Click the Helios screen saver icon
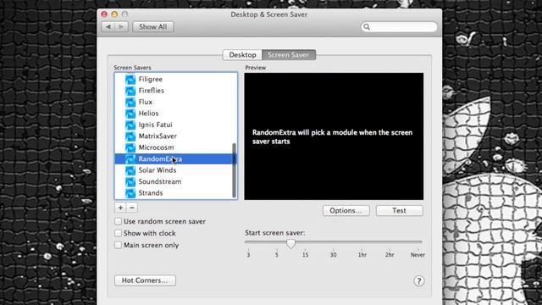This screenshot has width=542, height=305. 130,114
